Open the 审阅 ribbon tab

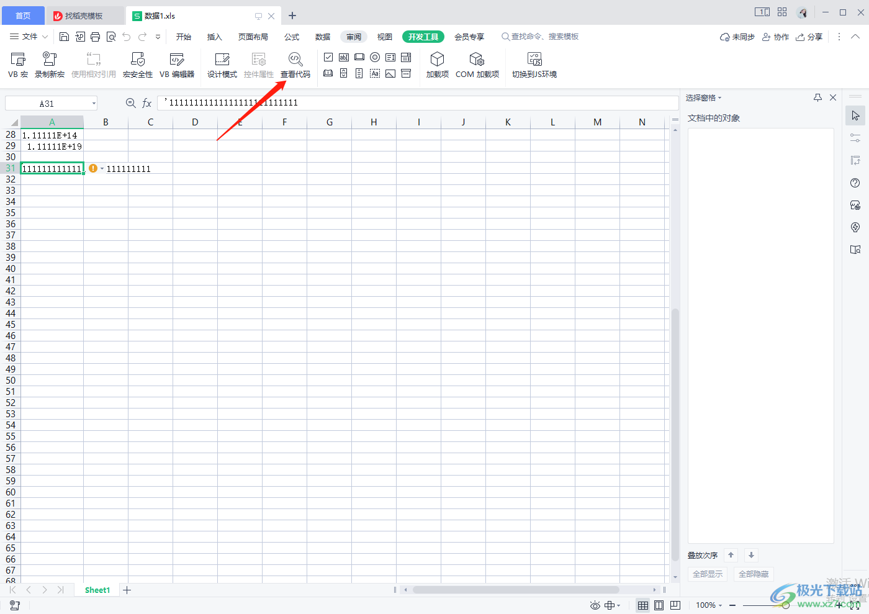[x=354, y=37]
